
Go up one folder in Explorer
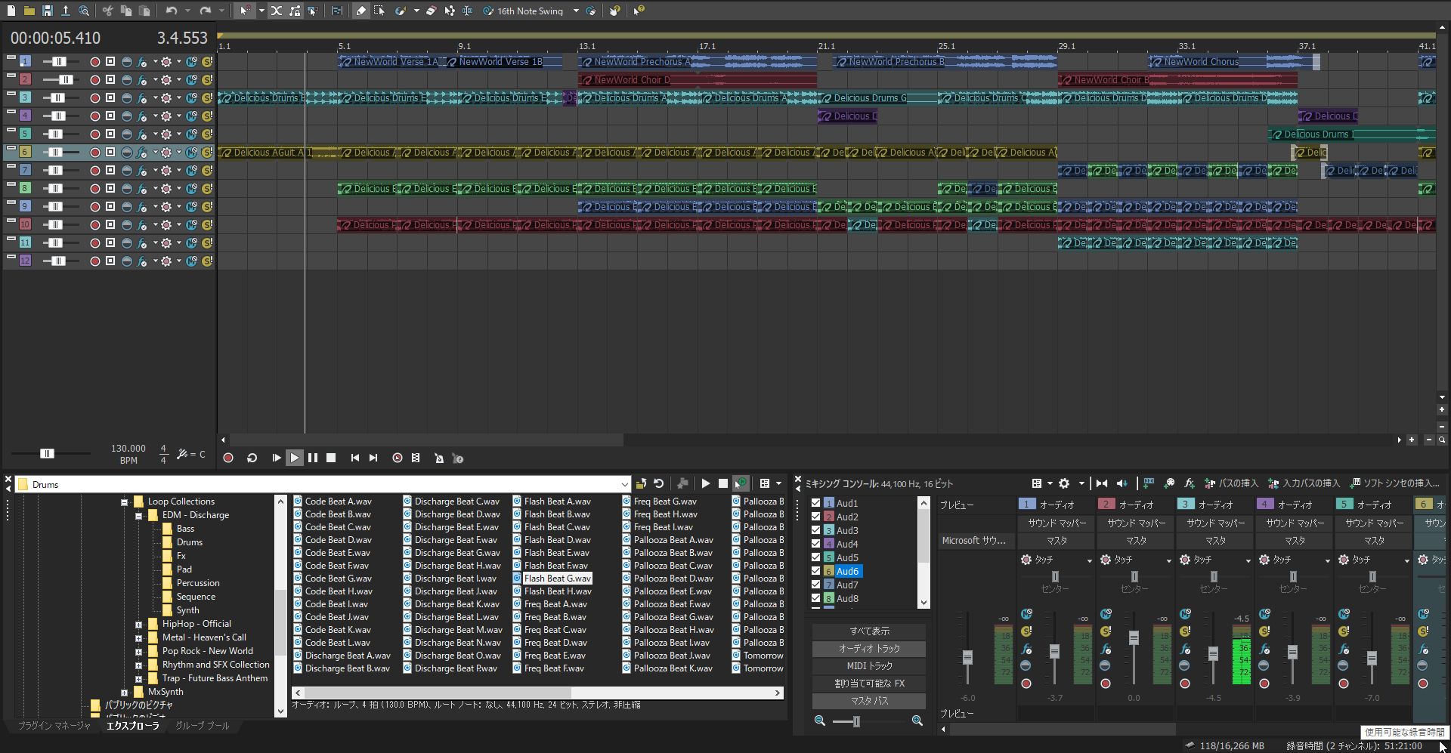click(x=641, y=483)
